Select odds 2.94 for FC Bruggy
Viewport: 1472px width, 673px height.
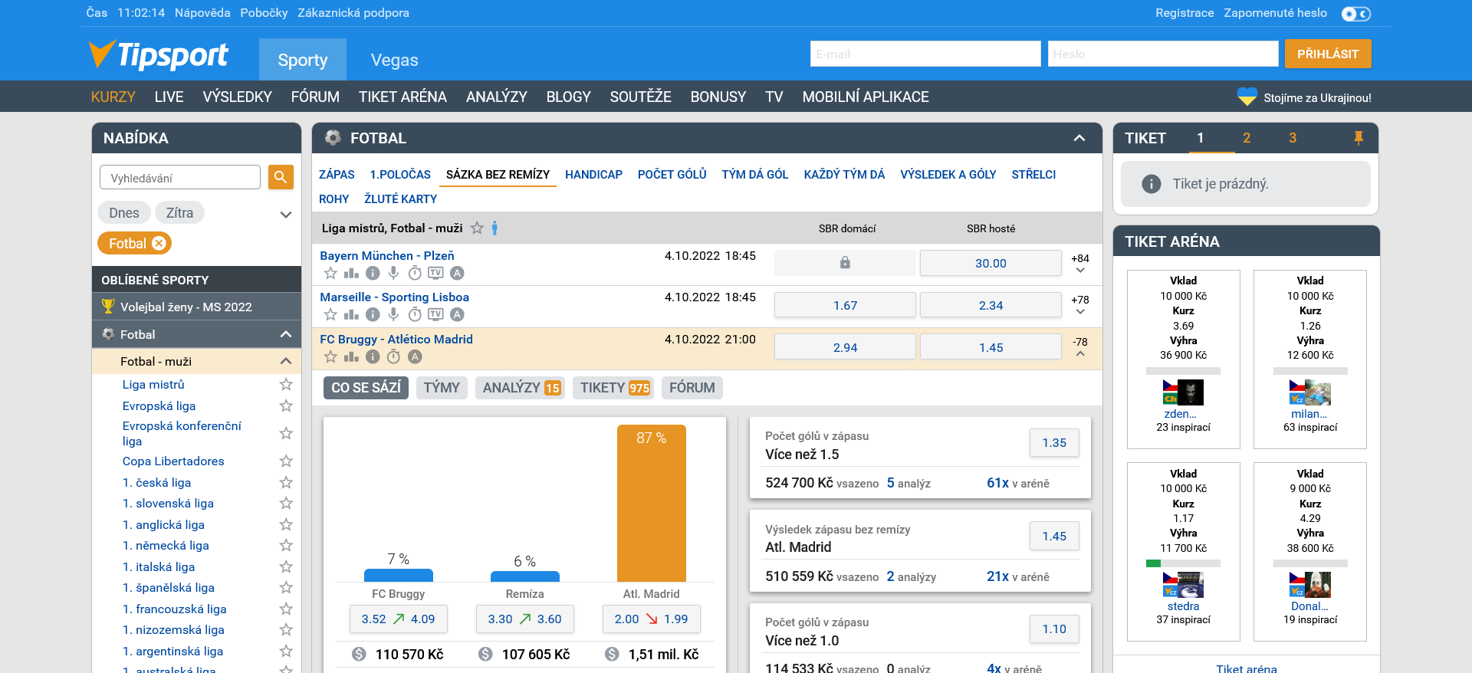[845, 347]
